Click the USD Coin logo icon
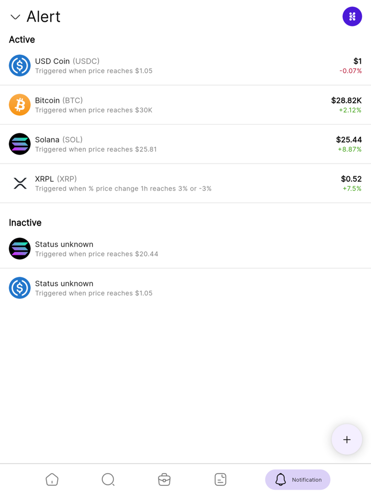Viewport: 371px width, 496px height. pyautogui.click(x=20, y=66)
